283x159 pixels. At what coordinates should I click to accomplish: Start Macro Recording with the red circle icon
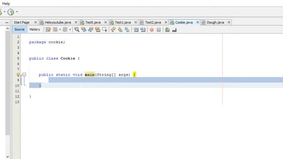pos(152,30)
